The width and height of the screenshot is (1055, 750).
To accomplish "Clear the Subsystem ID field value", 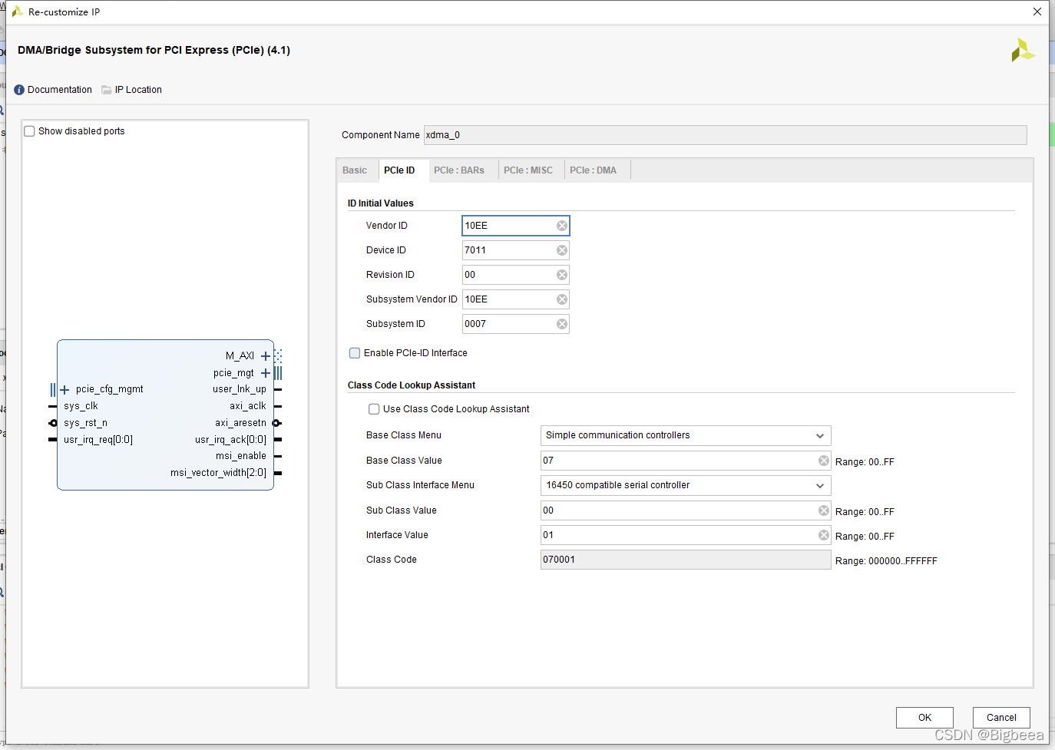I will tap(562, 324).
